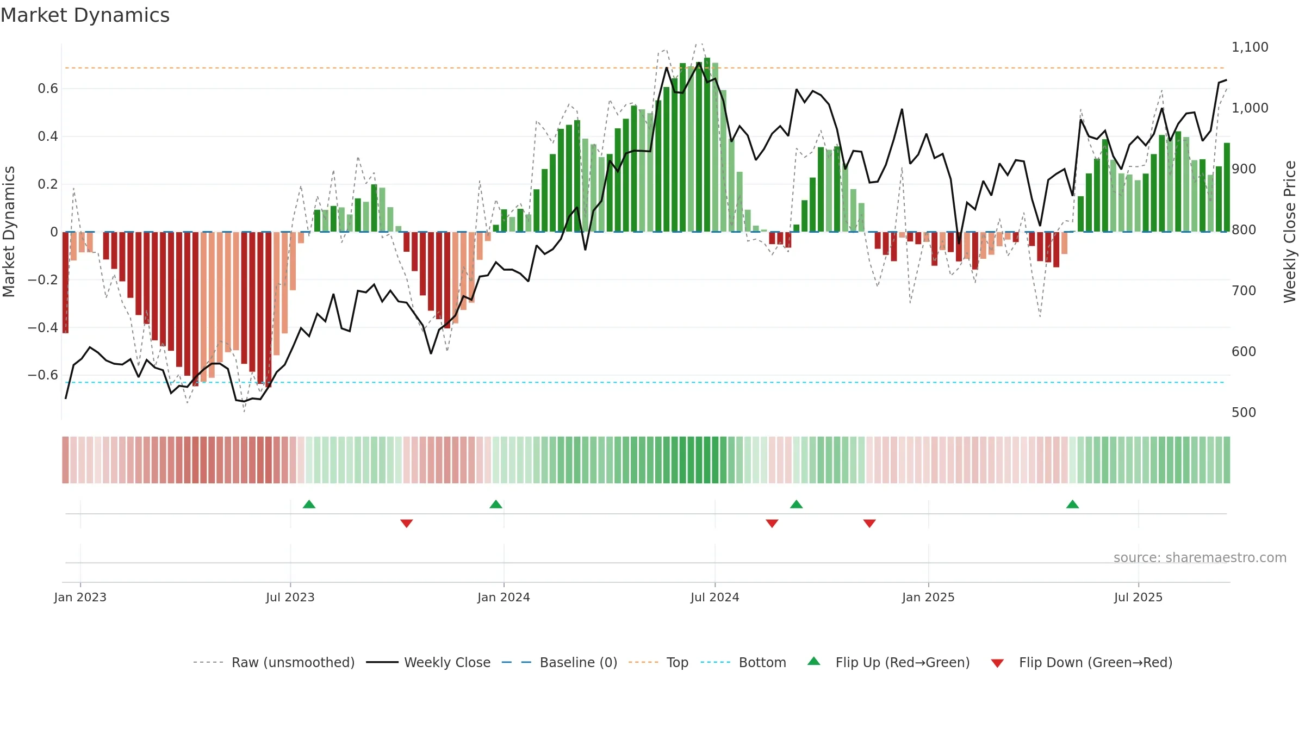This screenshot has width=1305, height=734.
Task: Click the 500 price axis tick
Action: point(1244,413)
